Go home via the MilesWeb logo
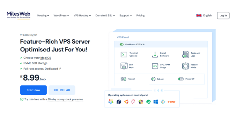Image resolution: width=235 pixels, height=130 pixels. click(18, 15)
